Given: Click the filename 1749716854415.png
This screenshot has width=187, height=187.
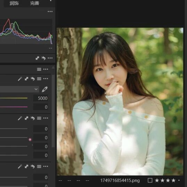Looking at the screenshot, I should [120, 180].
